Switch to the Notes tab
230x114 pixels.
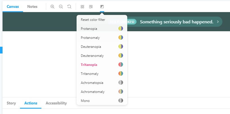point(32,6)
